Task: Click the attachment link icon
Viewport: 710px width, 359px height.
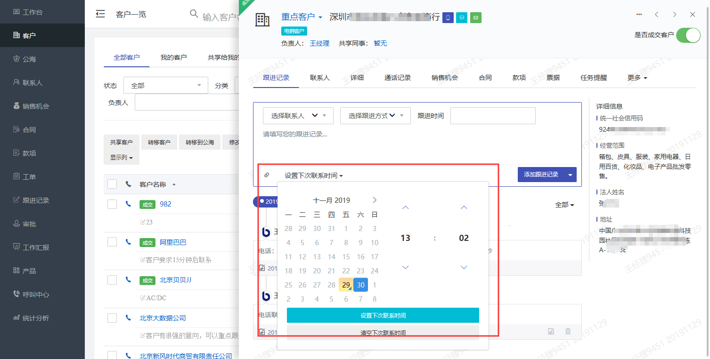Action: 267,175
